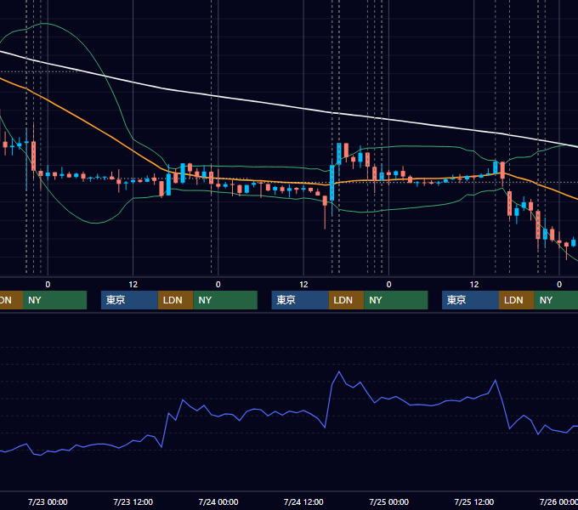
Task: Click hour label 12 above 7/25 東京 block
Action: tap(474, 285)
